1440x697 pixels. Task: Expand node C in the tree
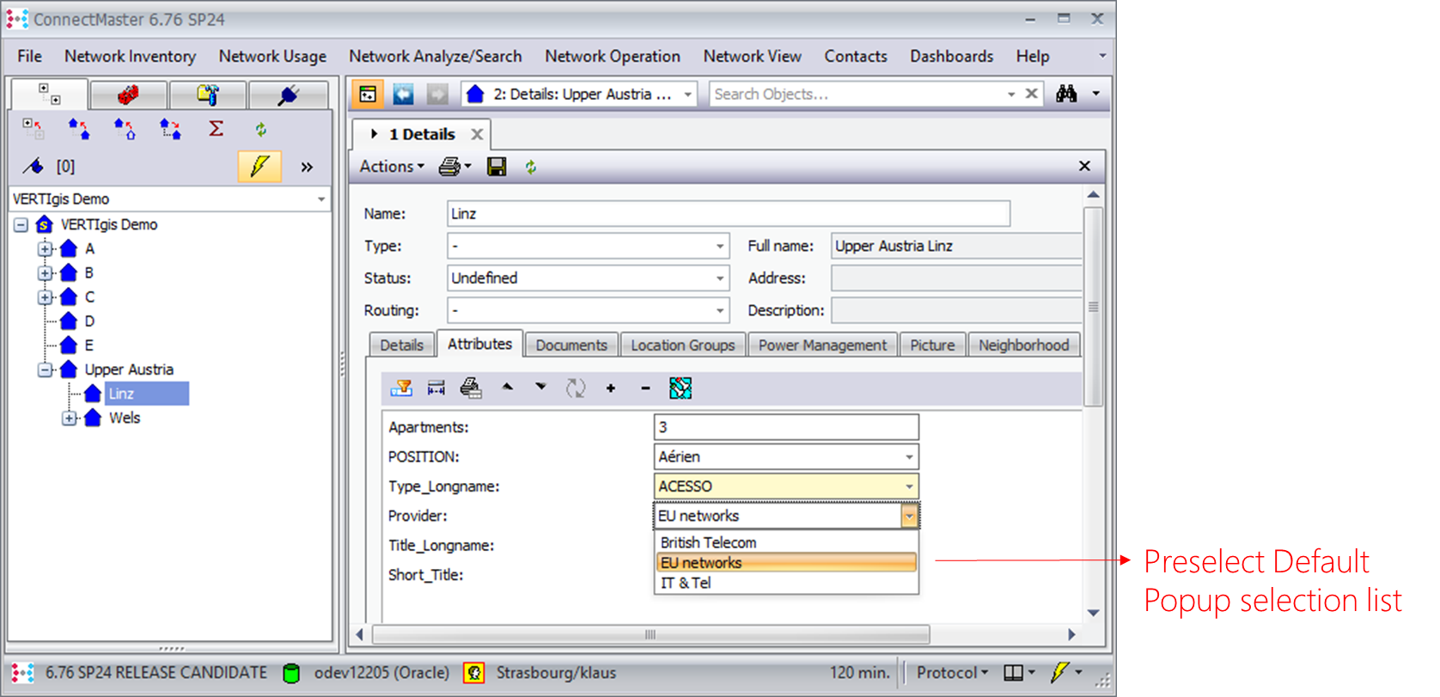[45, 297]
